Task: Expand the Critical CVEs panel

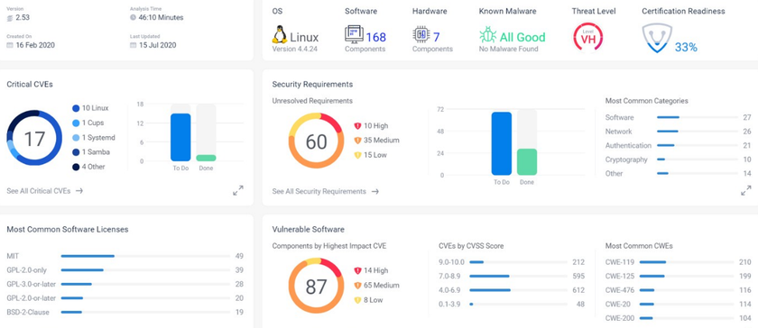Action: point(238,191)
